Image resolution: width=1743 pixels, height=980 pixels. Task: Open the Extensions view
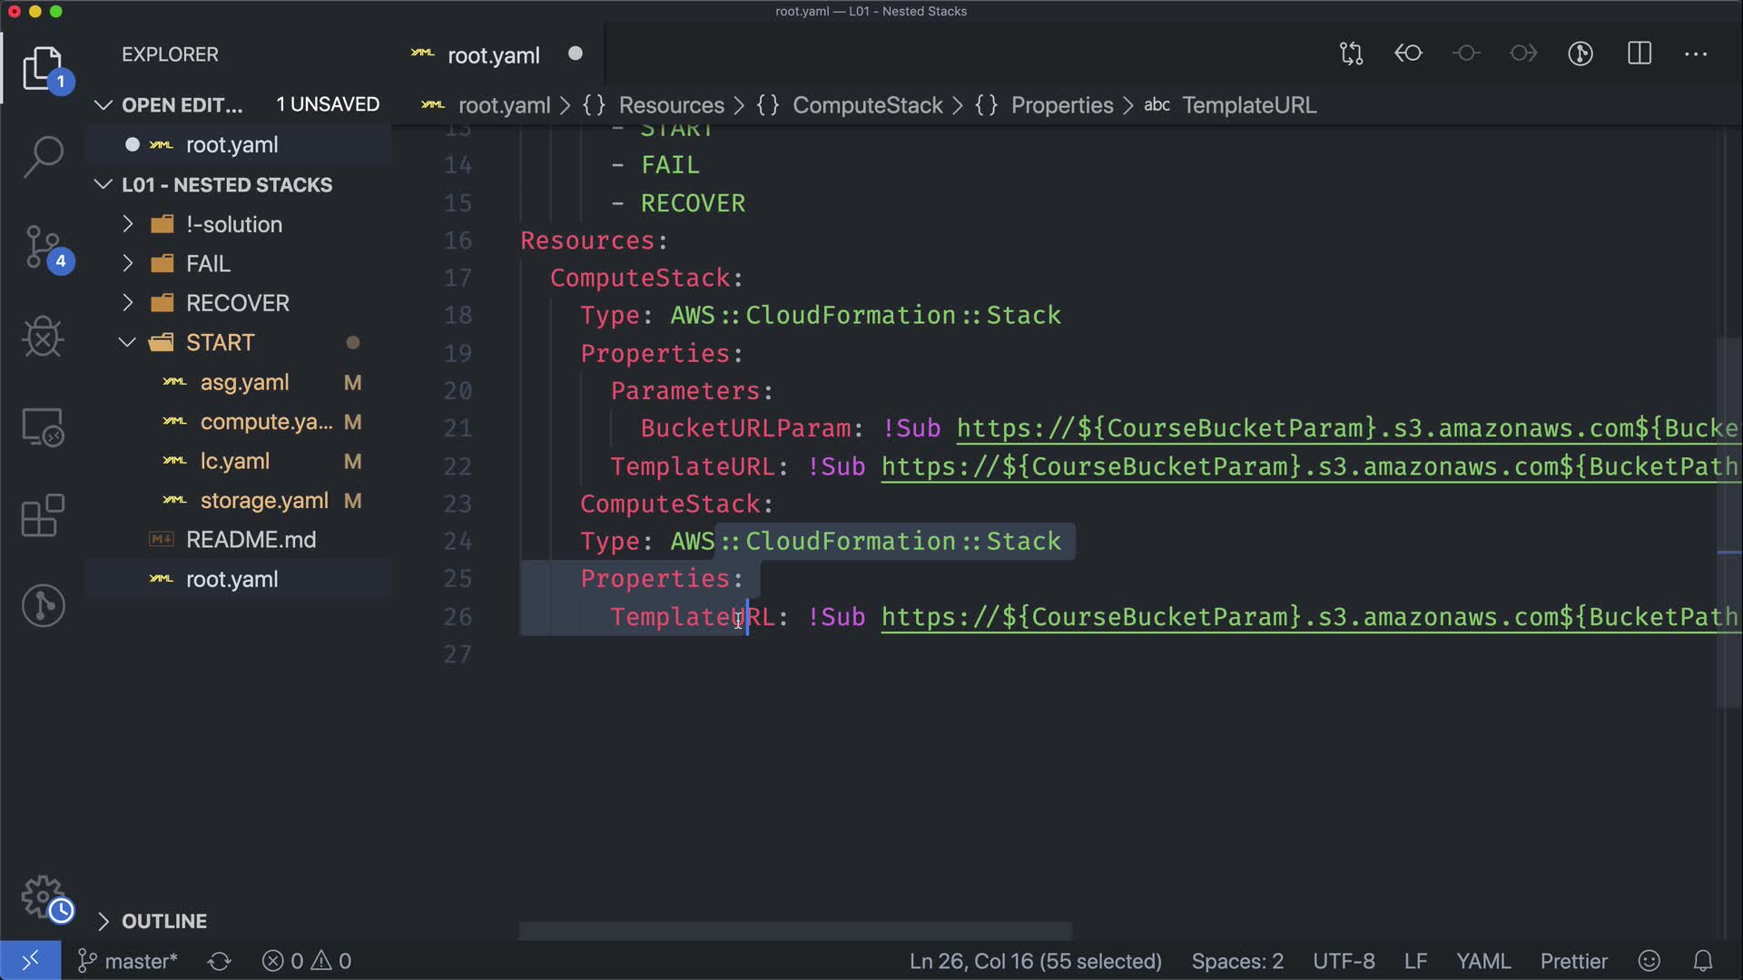pos(43,515)
